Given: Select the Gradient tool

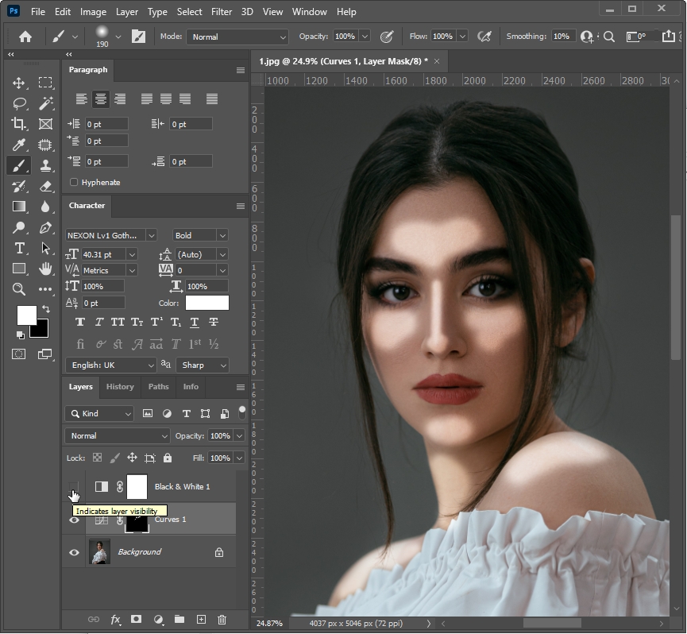Looking at the screenshot, I should tap(18, 207).
